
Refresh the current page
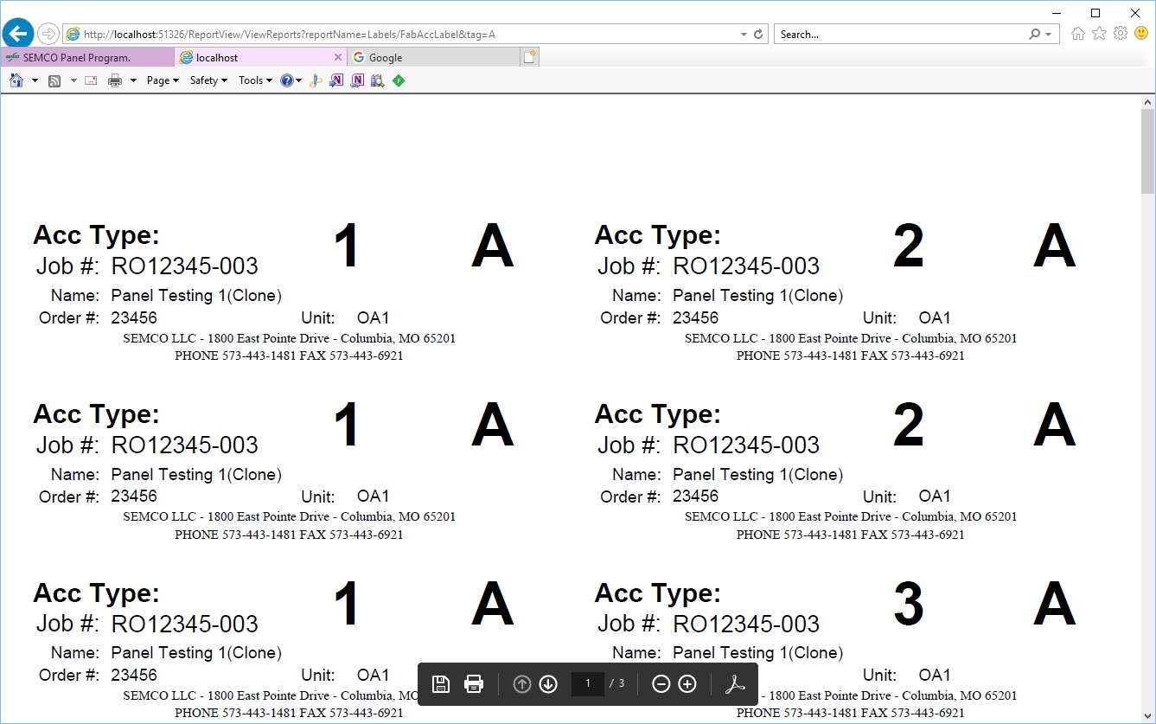[758, 35]
